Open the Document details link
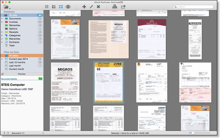This screenshot has height=138, width=220. click(x=9, y=79)
